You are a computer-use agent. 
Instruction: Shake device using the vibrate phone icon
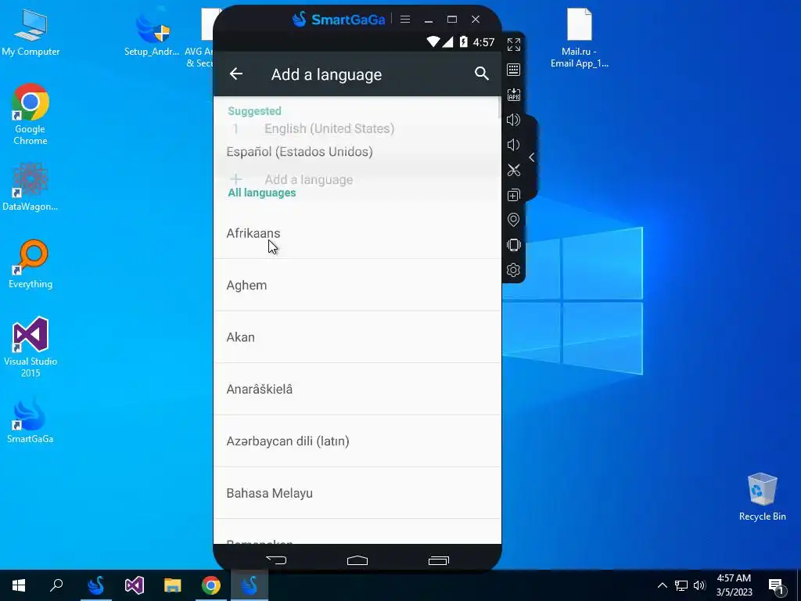513,245
